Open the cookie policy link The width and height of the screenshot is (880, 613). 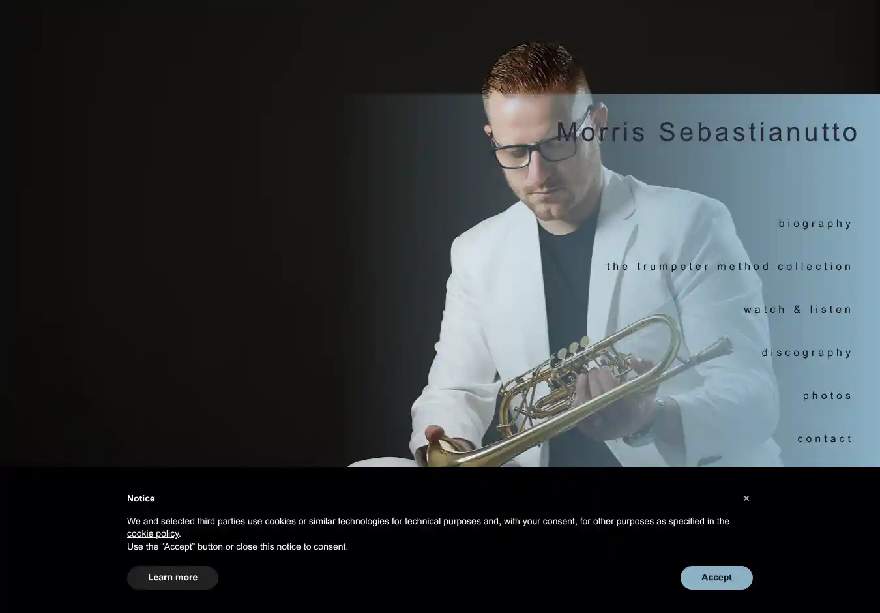pyautogui.click(x=153, y=534)
